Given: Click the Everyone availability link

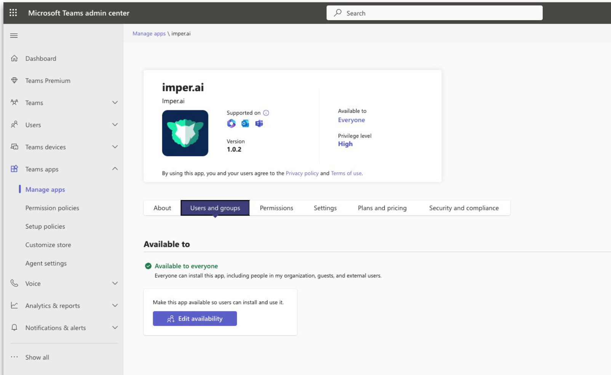Looking at the screenshot, I should (352, 120).
